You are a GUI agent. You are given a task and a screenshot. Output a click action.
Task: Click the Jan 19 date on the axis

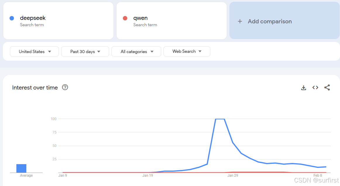click(147, 176)
